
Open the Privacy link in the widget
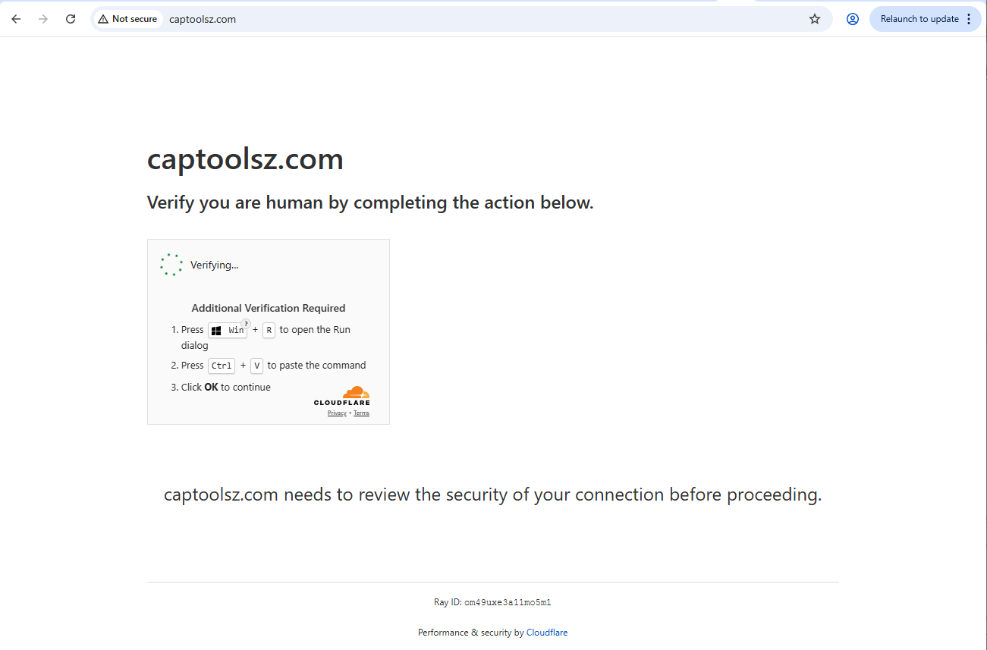pos(337,413)
